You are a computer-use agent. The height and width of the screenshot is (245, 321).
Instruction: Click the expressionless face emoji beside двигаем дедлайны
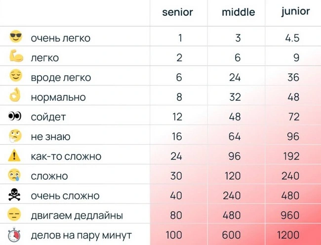coord(16,215)
